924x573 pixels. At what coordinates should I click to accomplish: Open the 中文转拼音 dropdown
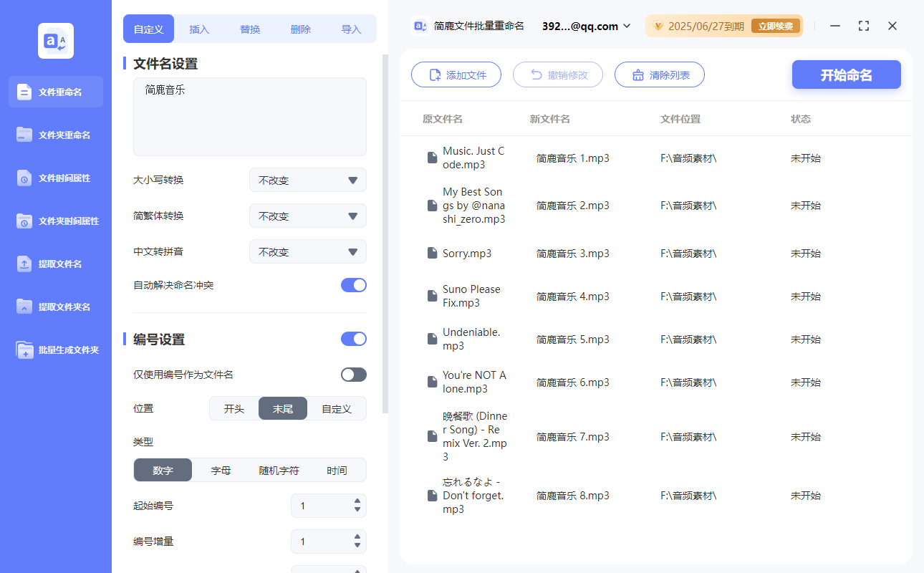click(x=308, y=251)
